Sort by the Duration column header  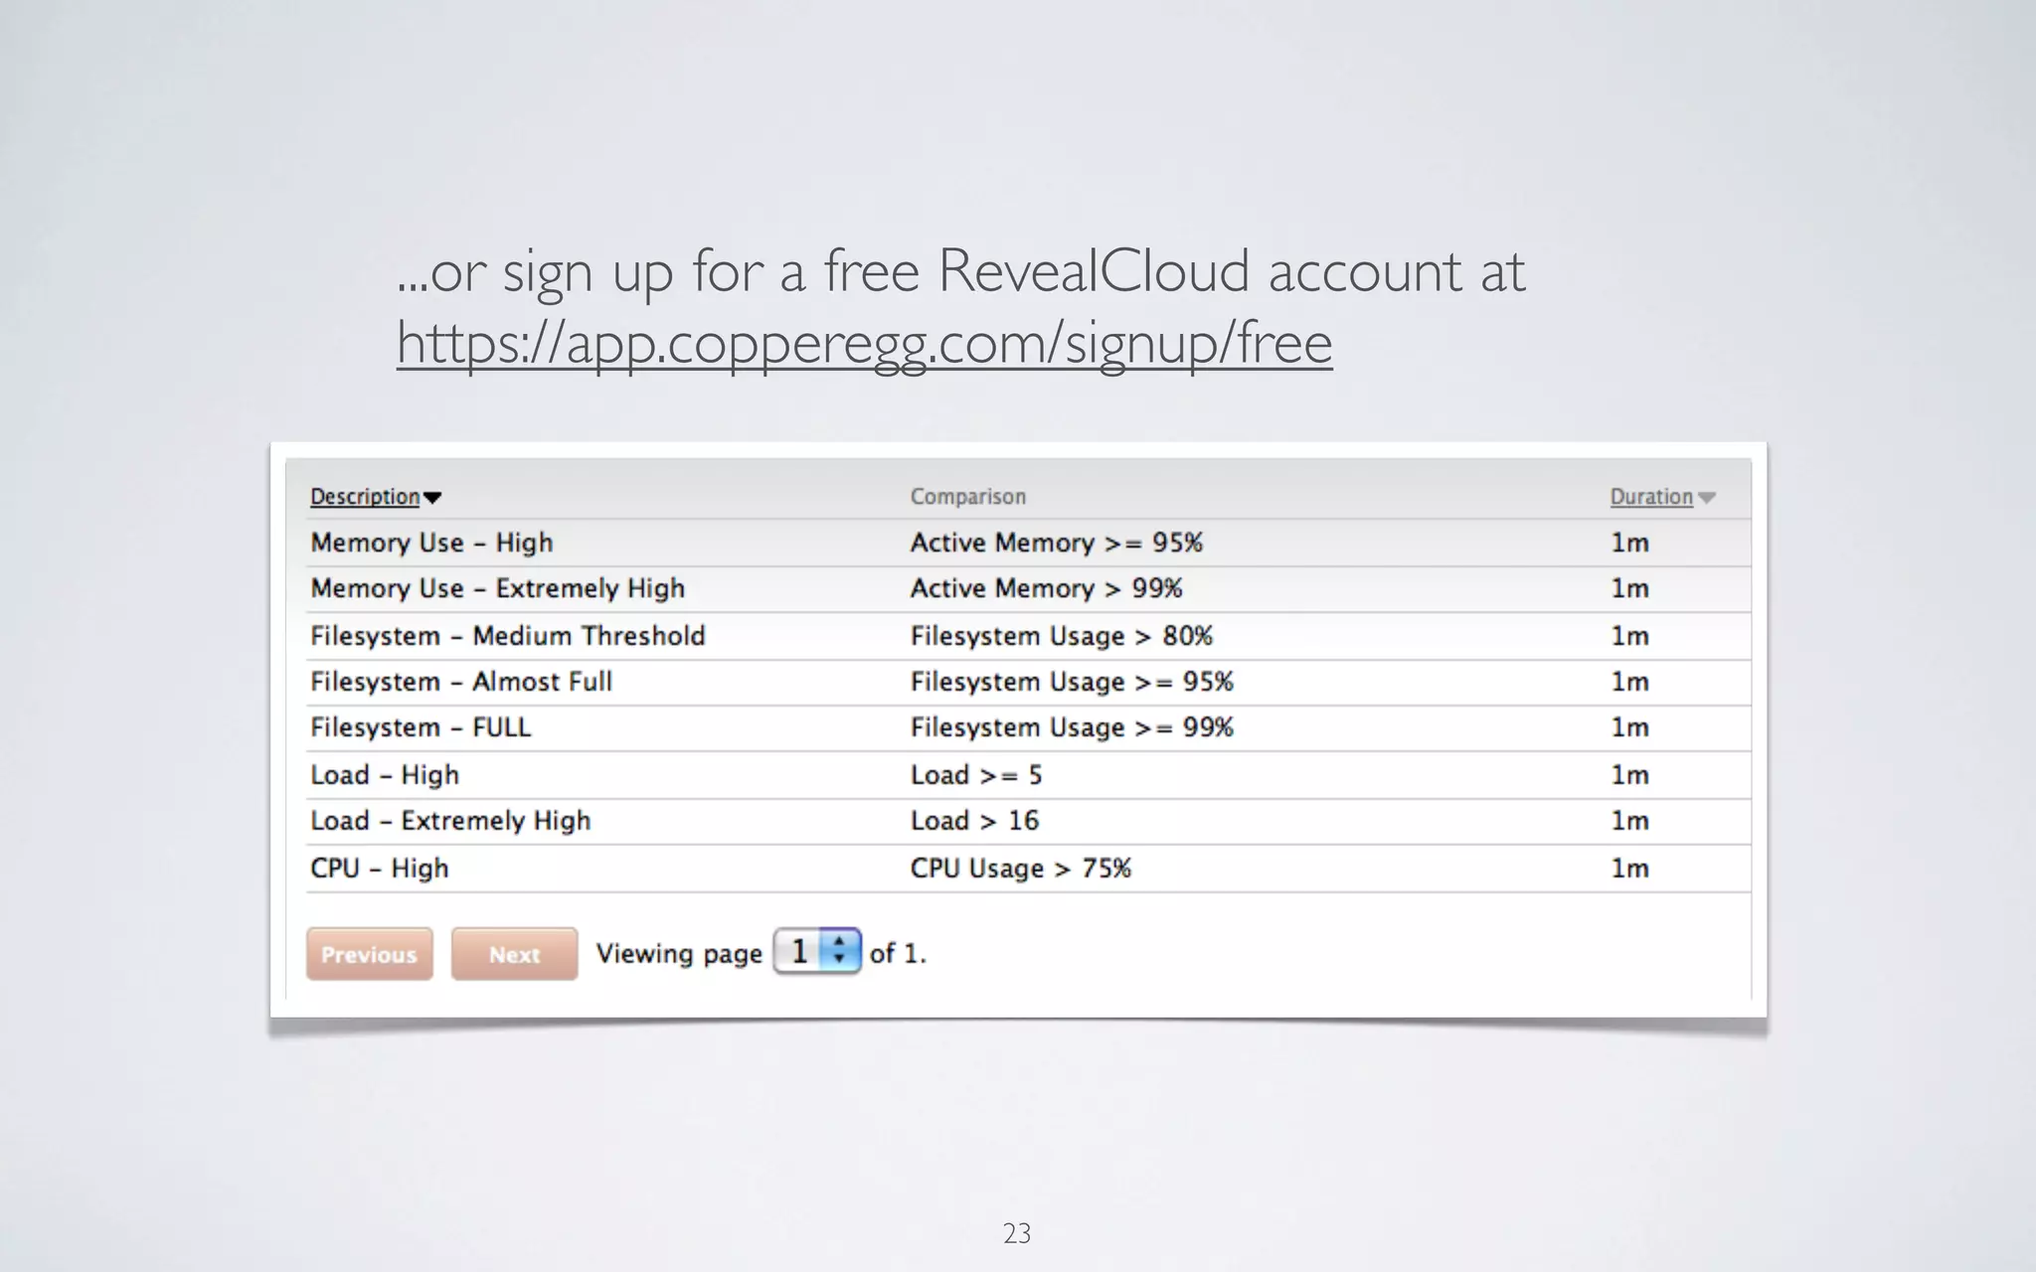click(1651, 497)
